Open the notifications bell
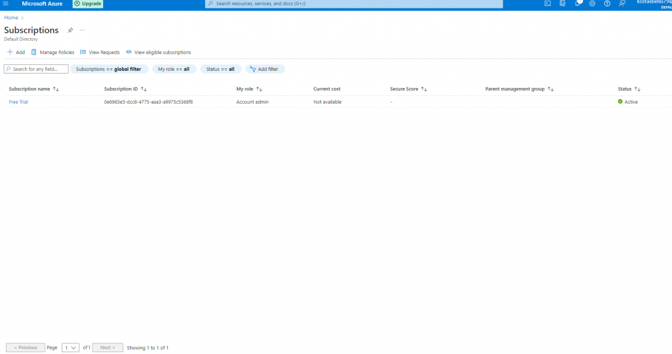 point(577,4)
